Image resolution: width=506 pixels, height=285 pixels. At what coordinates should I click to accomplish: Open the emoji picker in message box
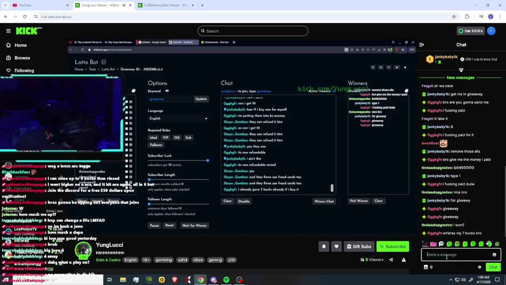(x=494, y=255)
